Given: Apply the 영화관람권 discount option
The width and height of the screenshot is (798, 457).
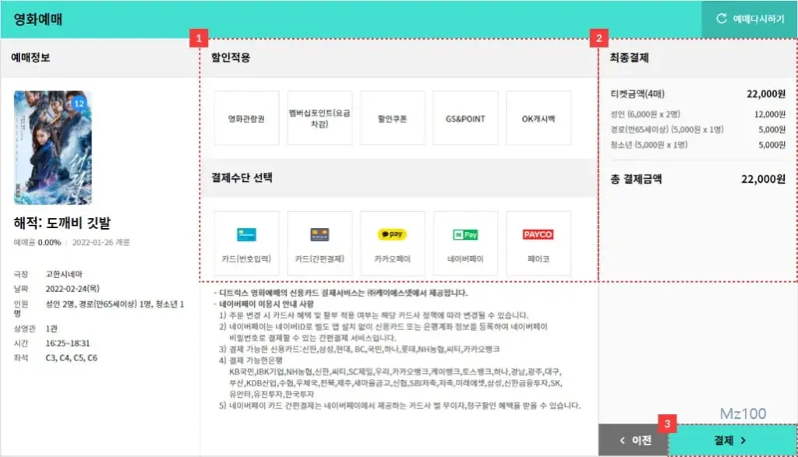Looking at the screenshot, I should click(246, 118).
